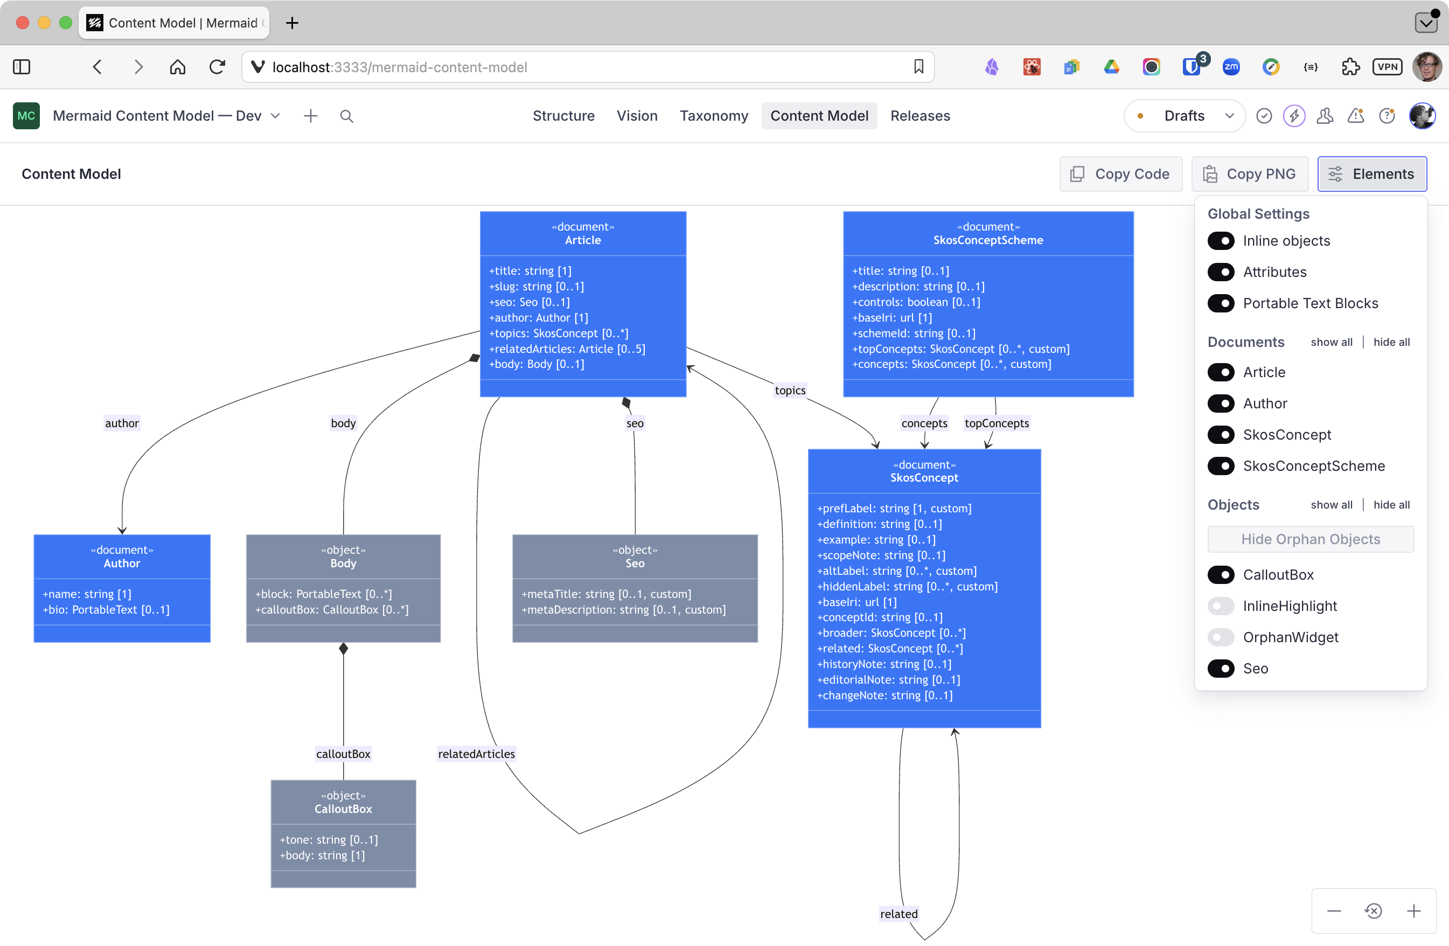Zoom out the diagram with minus icon

[1334, 910]
